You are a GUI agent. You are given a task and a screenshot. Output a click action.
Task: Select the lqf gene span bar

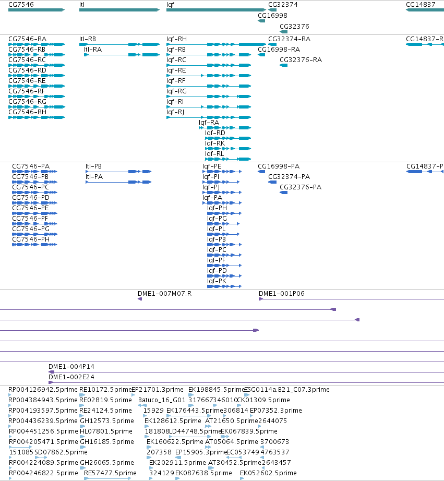pos(216,10)
